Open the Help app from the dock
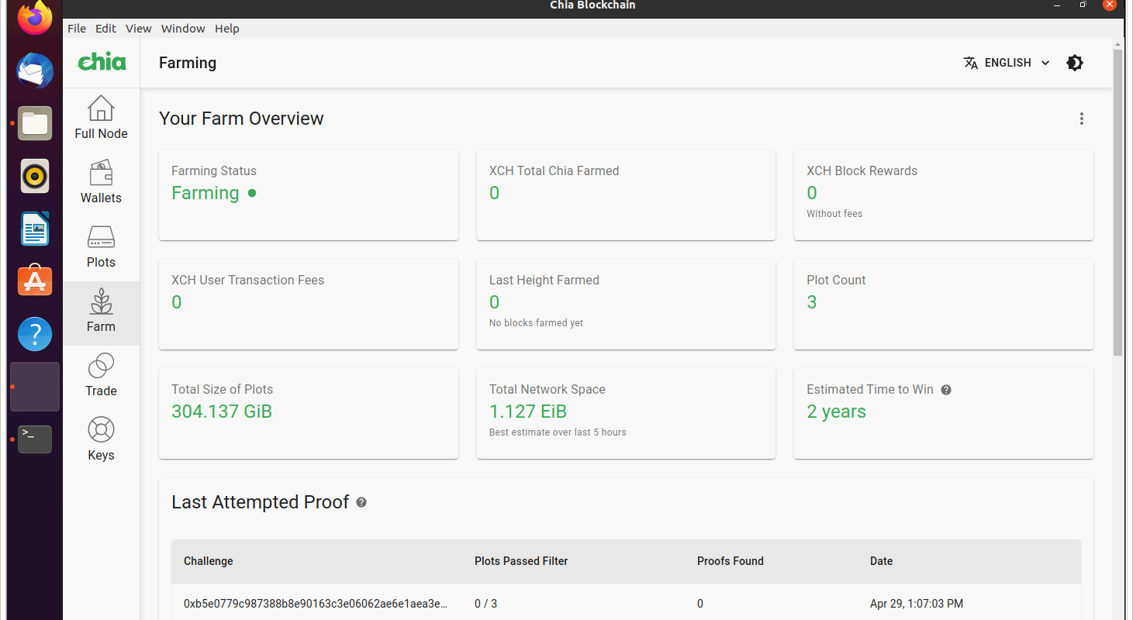The height and width of the screenshot is (620, 1133). (x=35, y=334)
